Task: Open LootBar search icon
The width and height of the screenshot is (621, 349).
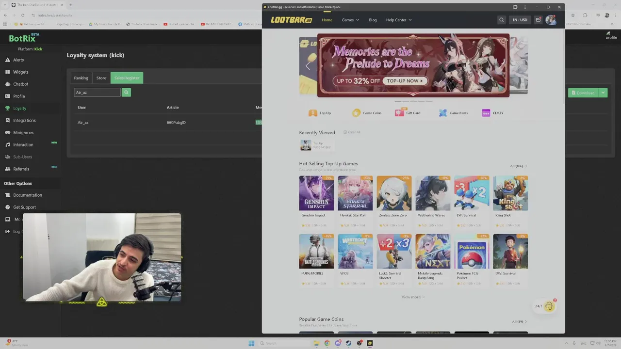Action: pyautogui.click(x=502, y=20)
